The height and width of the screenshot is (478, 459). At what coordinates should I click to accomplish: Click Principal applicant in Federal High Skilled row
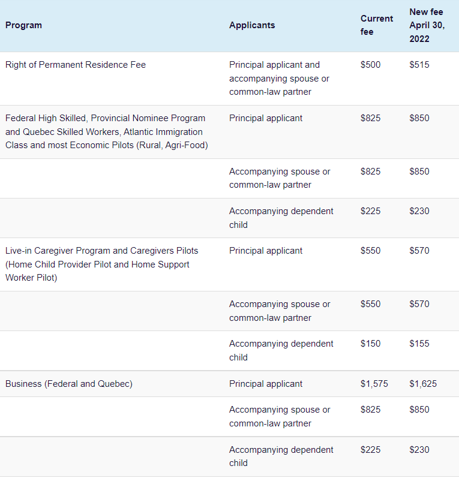pos(266,118)
